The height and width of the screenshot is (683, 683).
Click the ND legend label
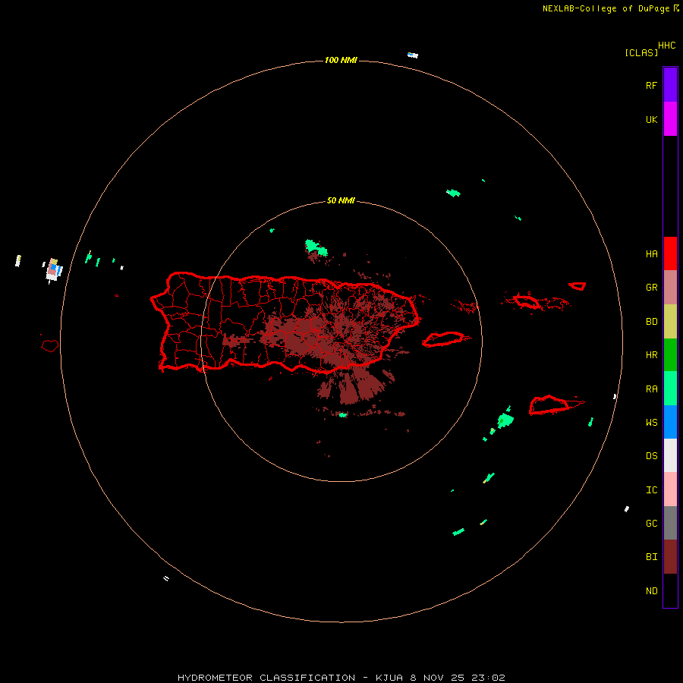click(652, 591)
